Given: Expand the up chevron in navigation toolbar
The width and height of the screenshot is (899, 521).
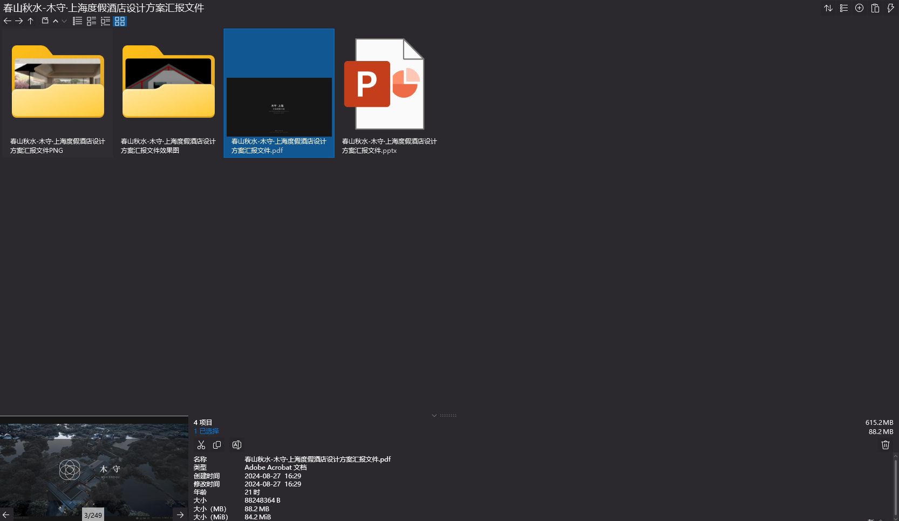Looking at the screenshot, I should [x=56, y=21].
